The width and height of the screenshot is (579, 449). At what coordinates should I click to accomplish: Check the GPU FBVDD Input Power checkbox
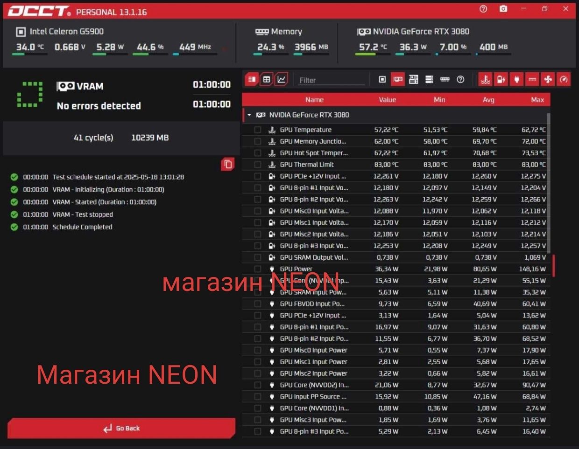pyautogui.click(x=258, y=304)
